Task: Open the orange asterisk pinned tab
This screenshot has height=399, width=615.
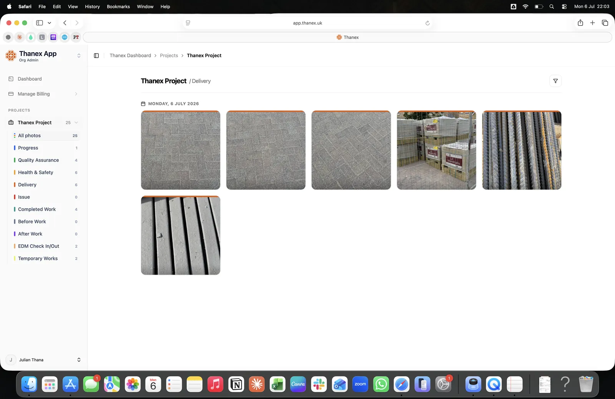Action: 20,37
